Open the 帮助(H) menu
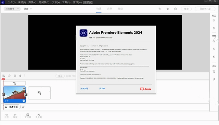Viewport: 219px width, 125px height. coord(88,2)
